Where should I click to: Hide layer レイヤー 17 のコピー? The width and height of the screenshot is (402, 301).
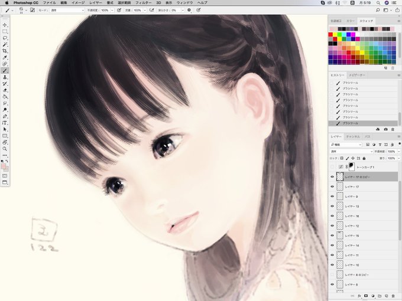pyautogui.click(x=332, y=177)
